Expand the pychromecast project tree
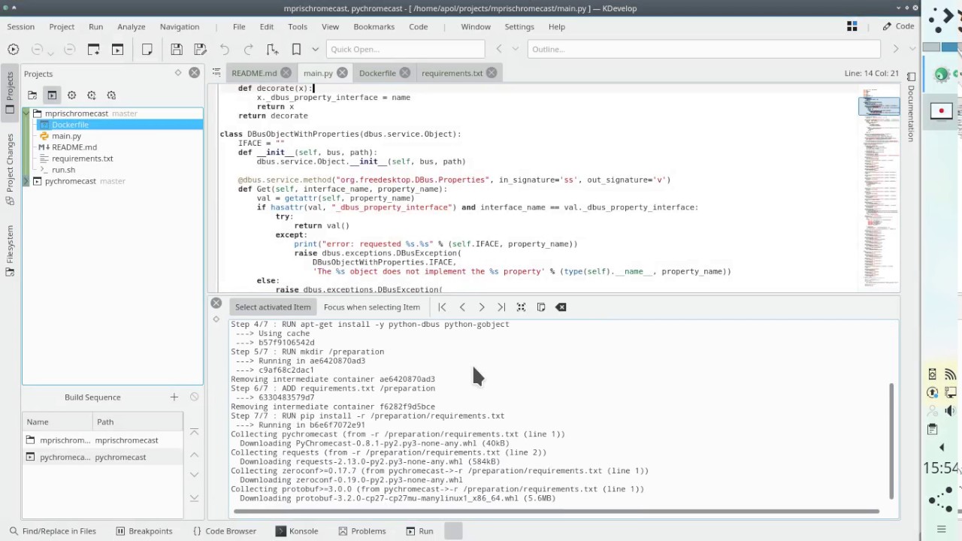The height and width of the screenshot is (541, 962). pos(26,181)
